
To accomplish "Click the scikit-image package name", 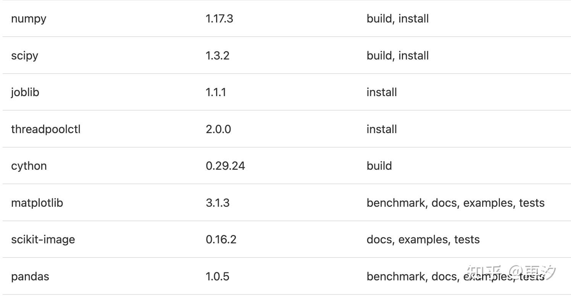I will (x=43, y=240).
